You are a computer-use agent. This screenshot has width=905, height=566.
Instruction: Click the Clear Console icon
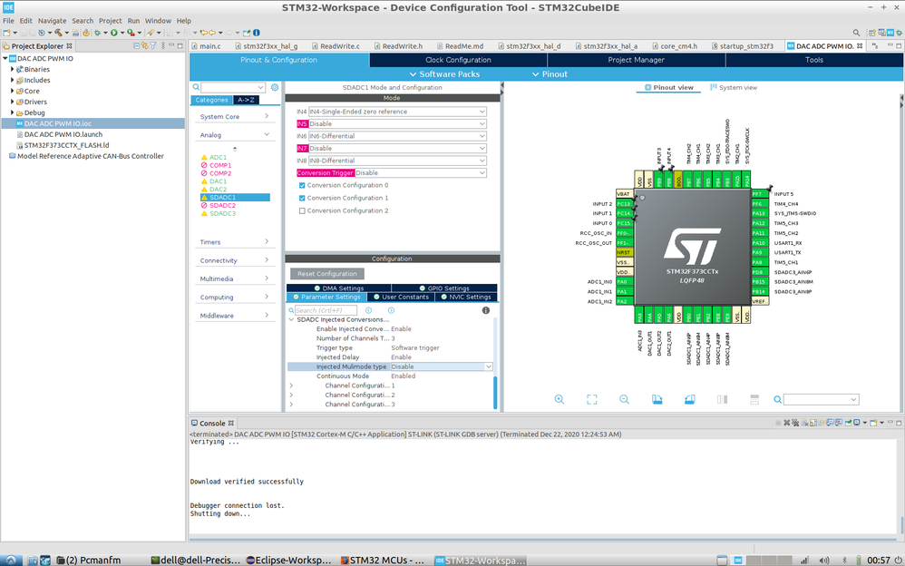pyautogui.click(x=803, y=424)
